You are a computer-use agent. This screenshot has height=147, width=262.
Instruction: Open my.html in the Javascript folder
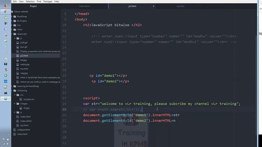coord(24,69)
